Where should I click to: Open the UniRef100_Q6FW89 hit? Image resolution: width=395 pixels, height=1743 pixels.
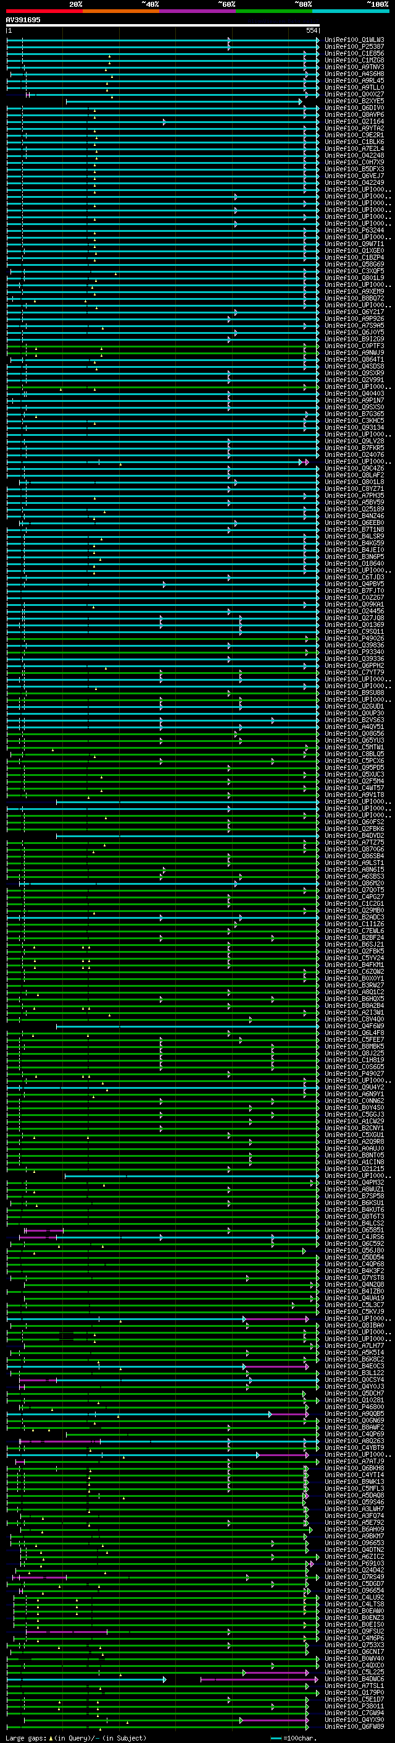354,1727
